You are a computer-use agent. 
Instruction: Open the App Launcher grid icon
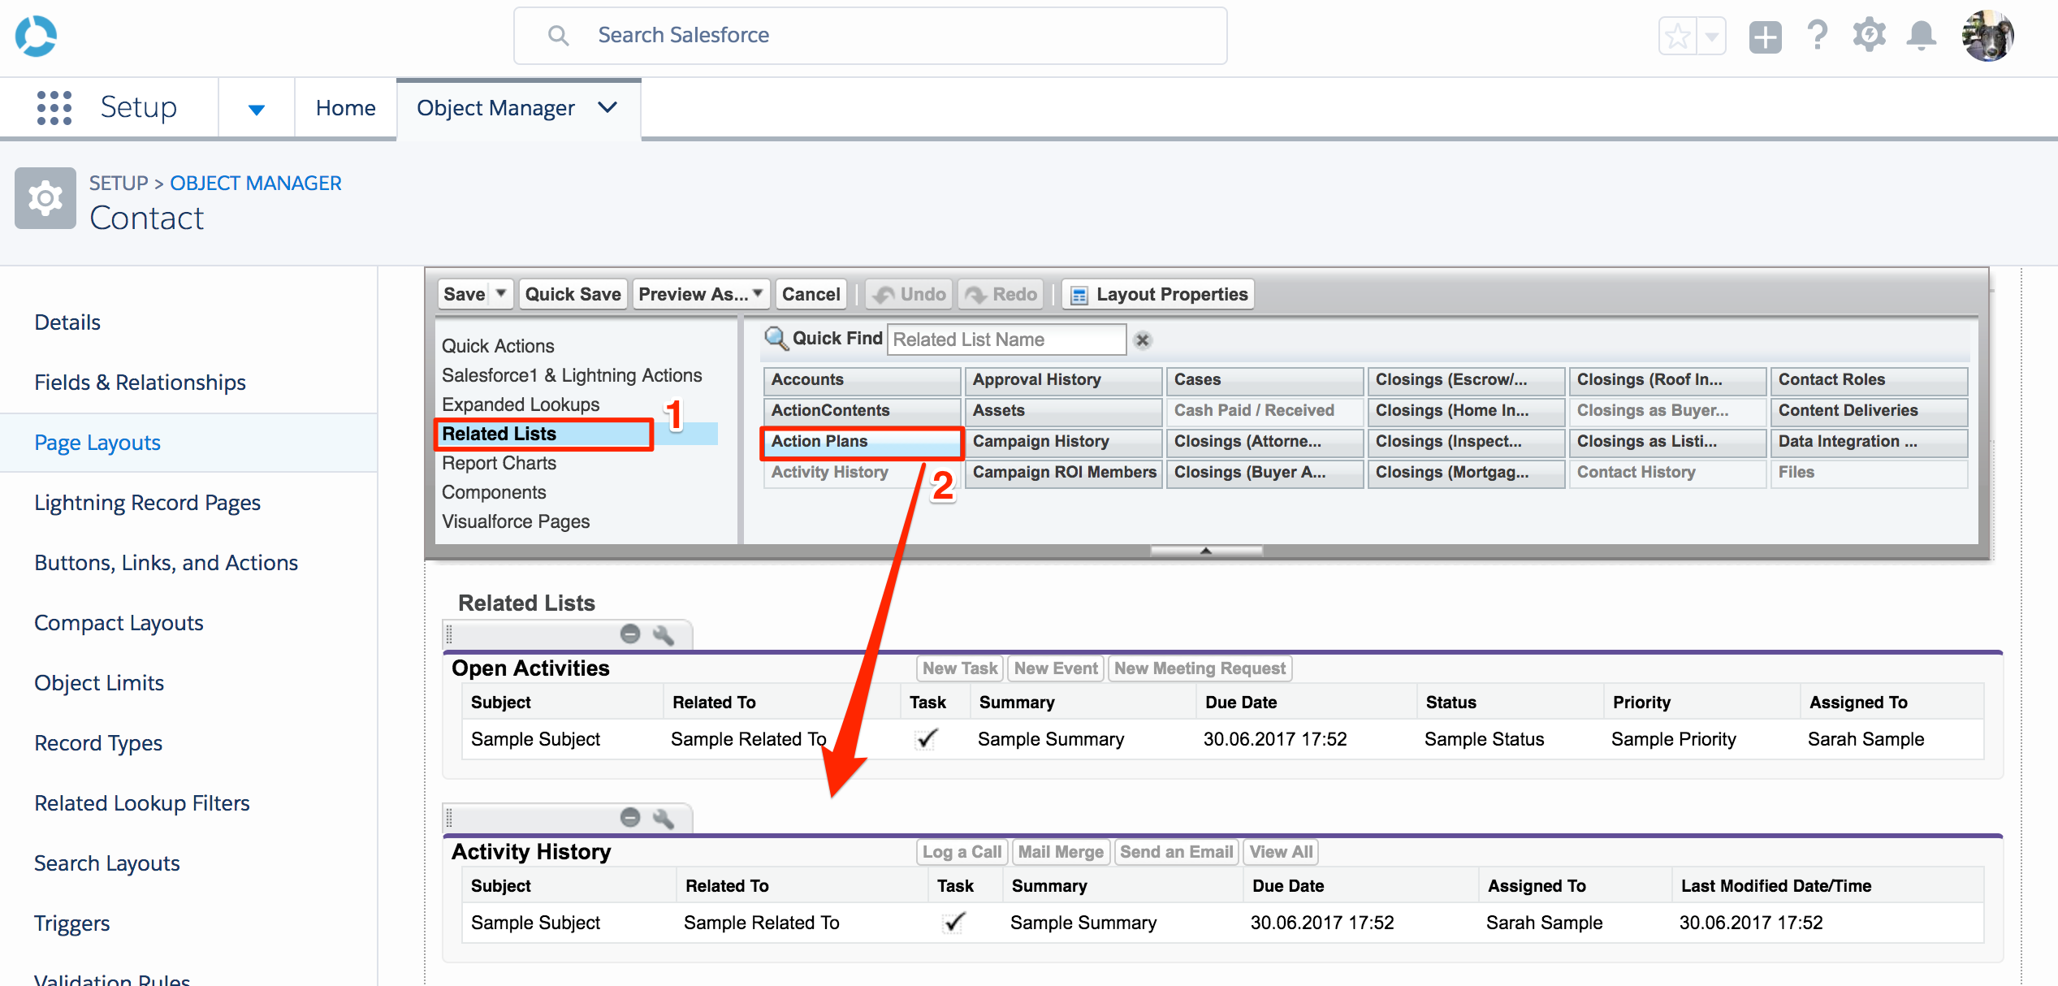pyautogui.click(x=54, y=108)
